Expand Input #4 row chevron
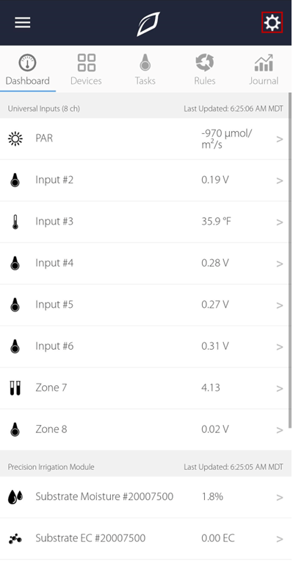 click(x=280, y=264)
